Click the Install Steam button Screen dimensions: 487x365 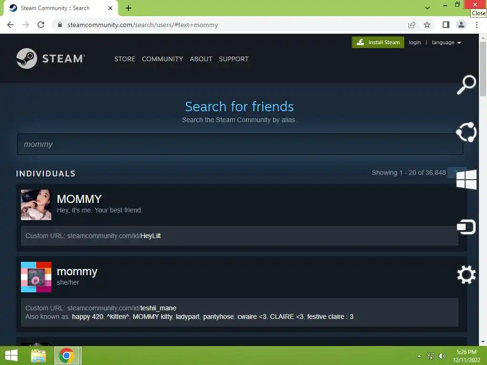pyautogui.click(x=378, y=42)
